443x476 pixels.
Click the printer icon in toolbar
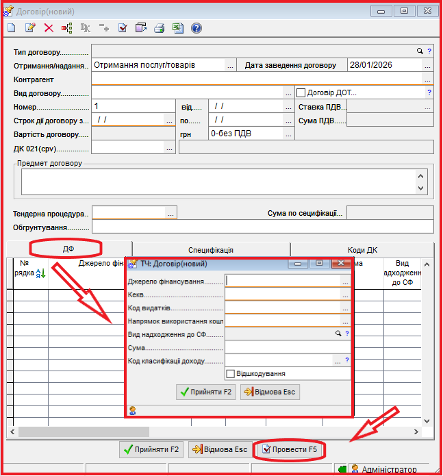point(160,28)
